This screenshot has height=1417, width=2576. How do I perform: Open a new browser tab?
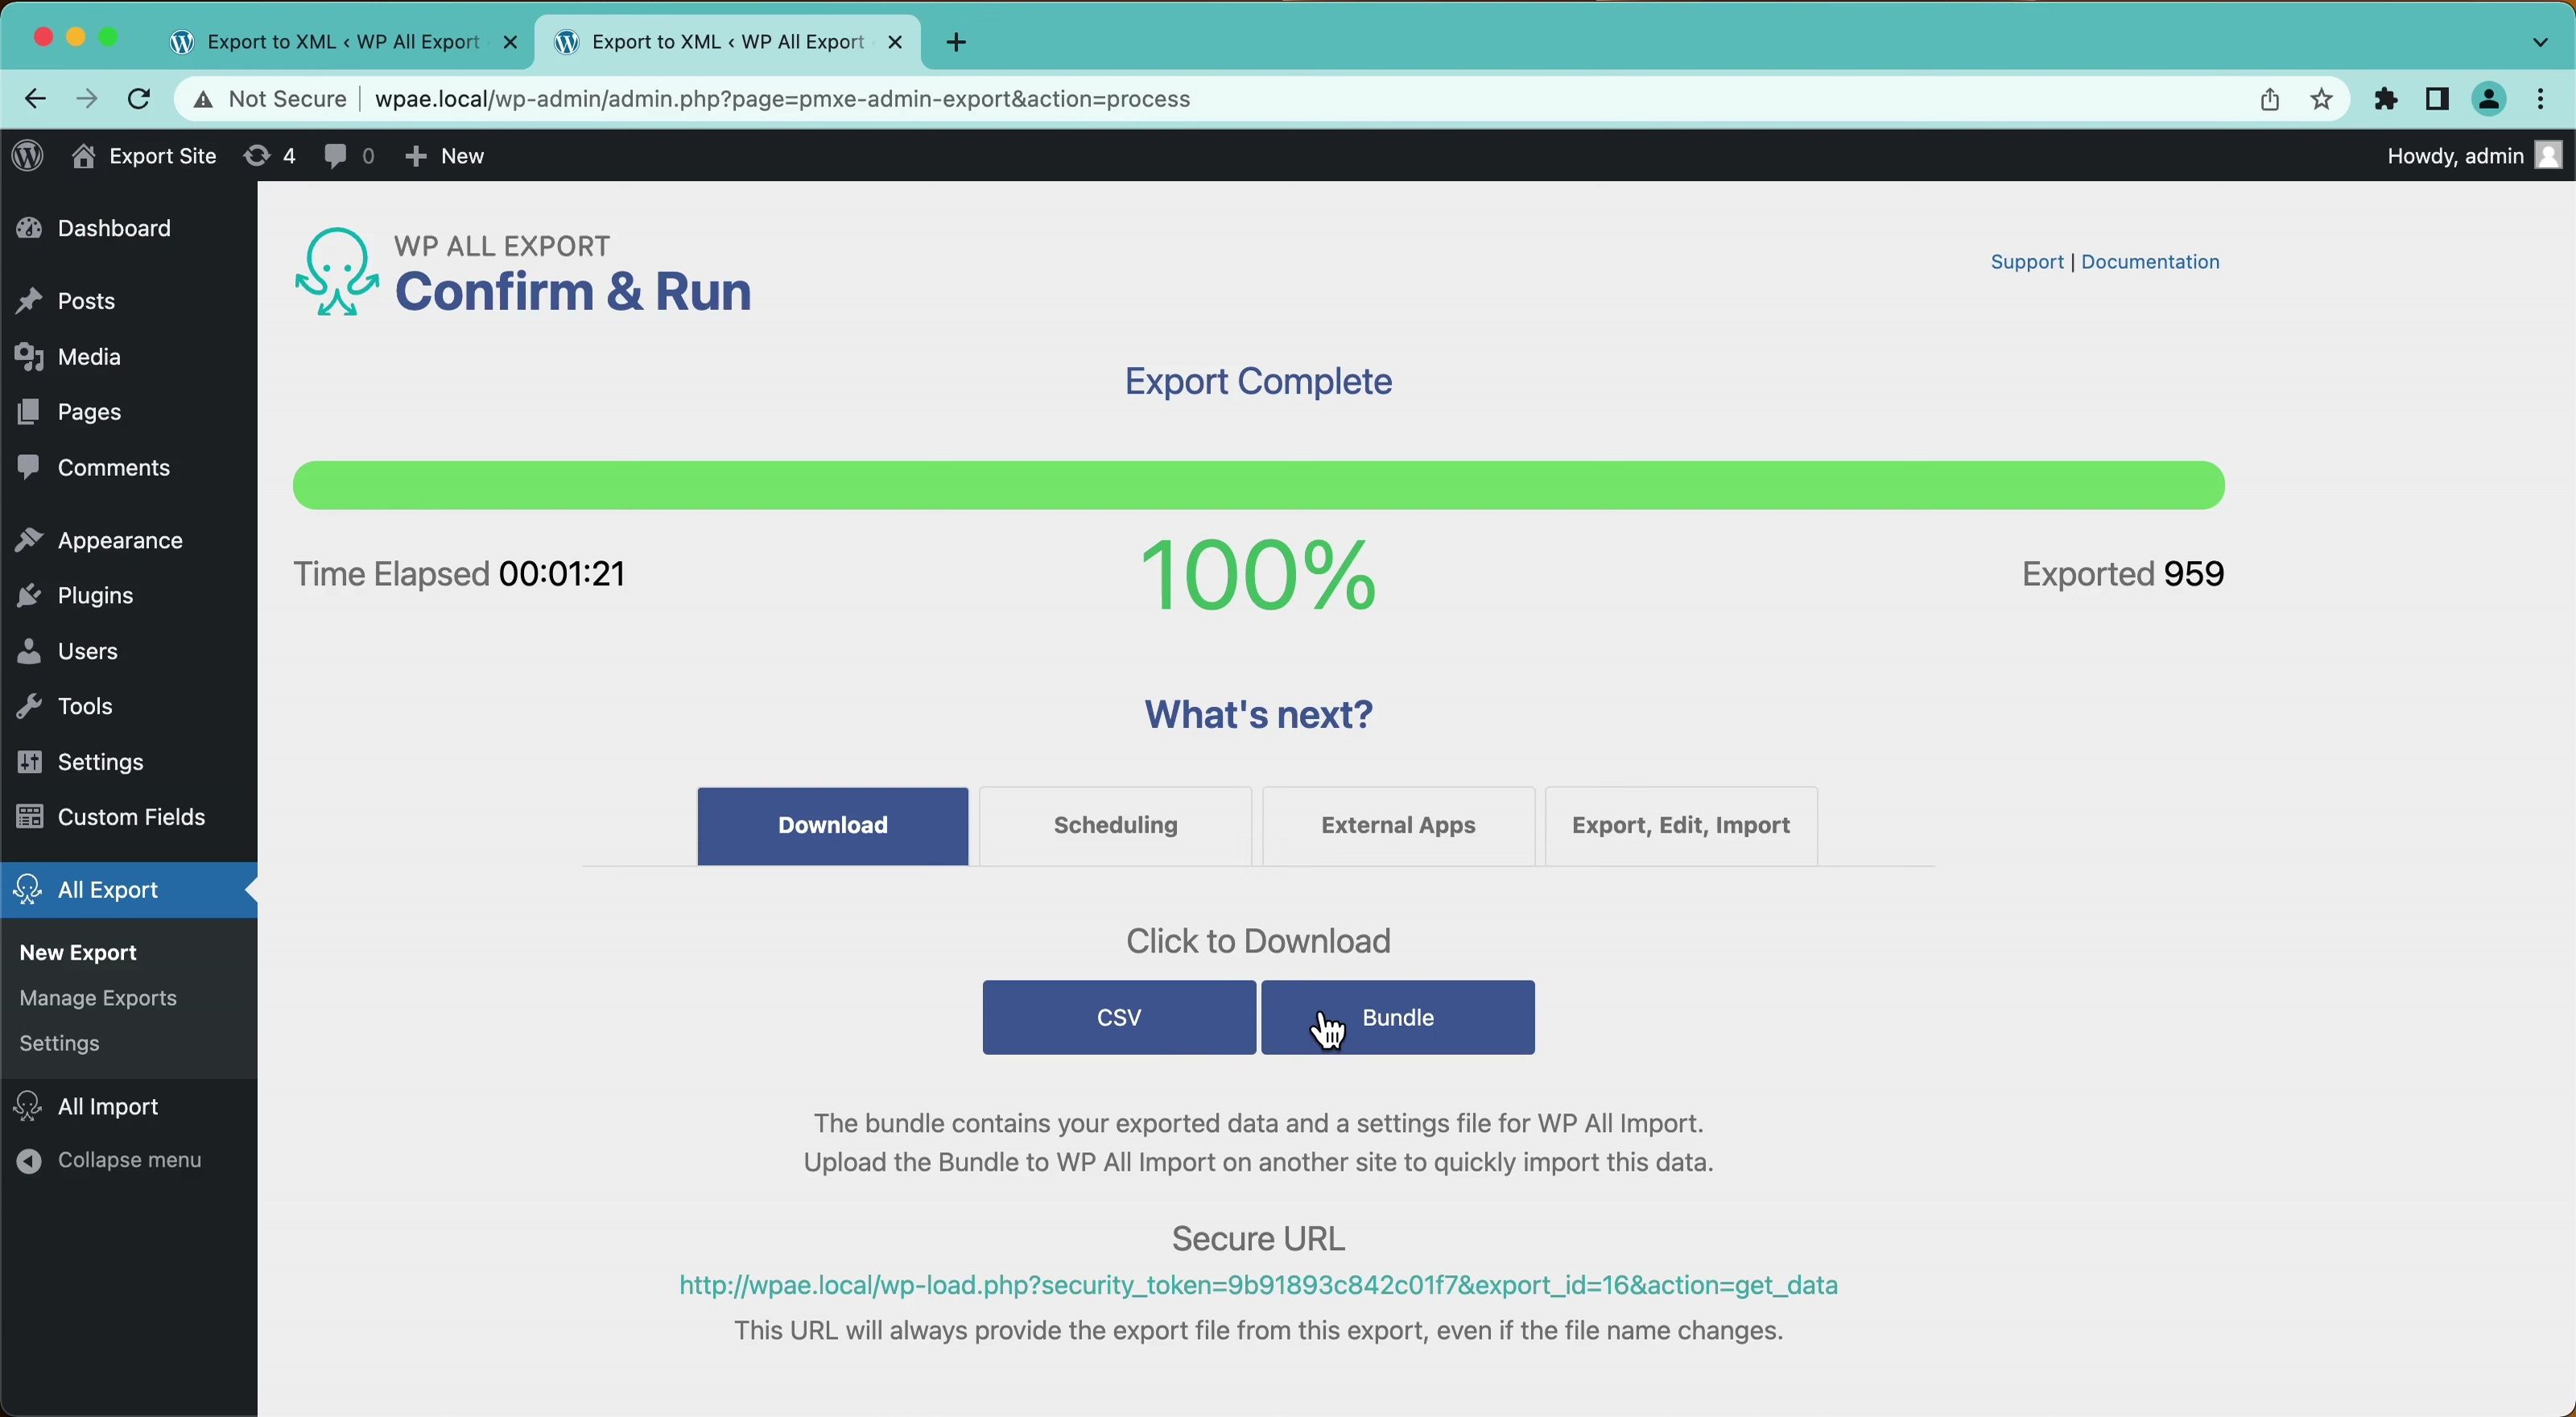[957, 42]
